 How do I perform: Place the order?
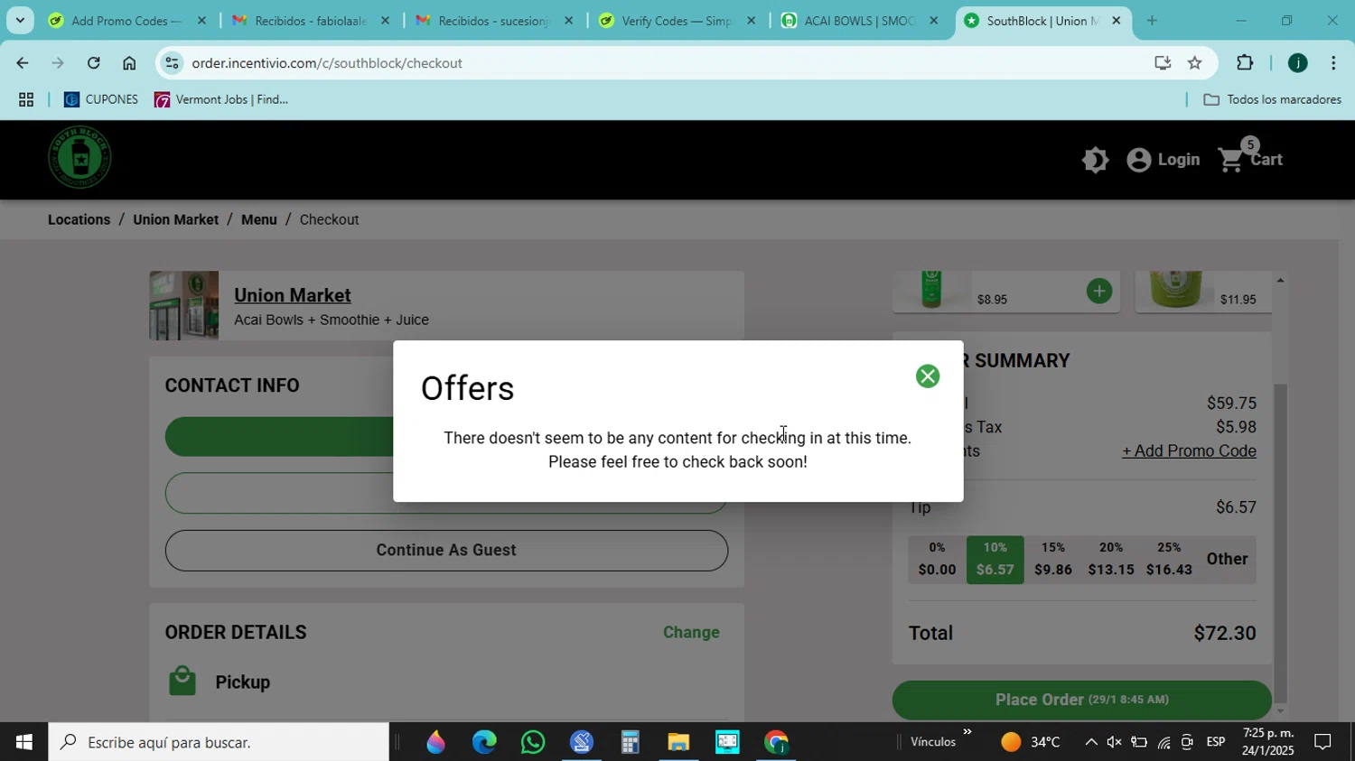click(1082, 700)
